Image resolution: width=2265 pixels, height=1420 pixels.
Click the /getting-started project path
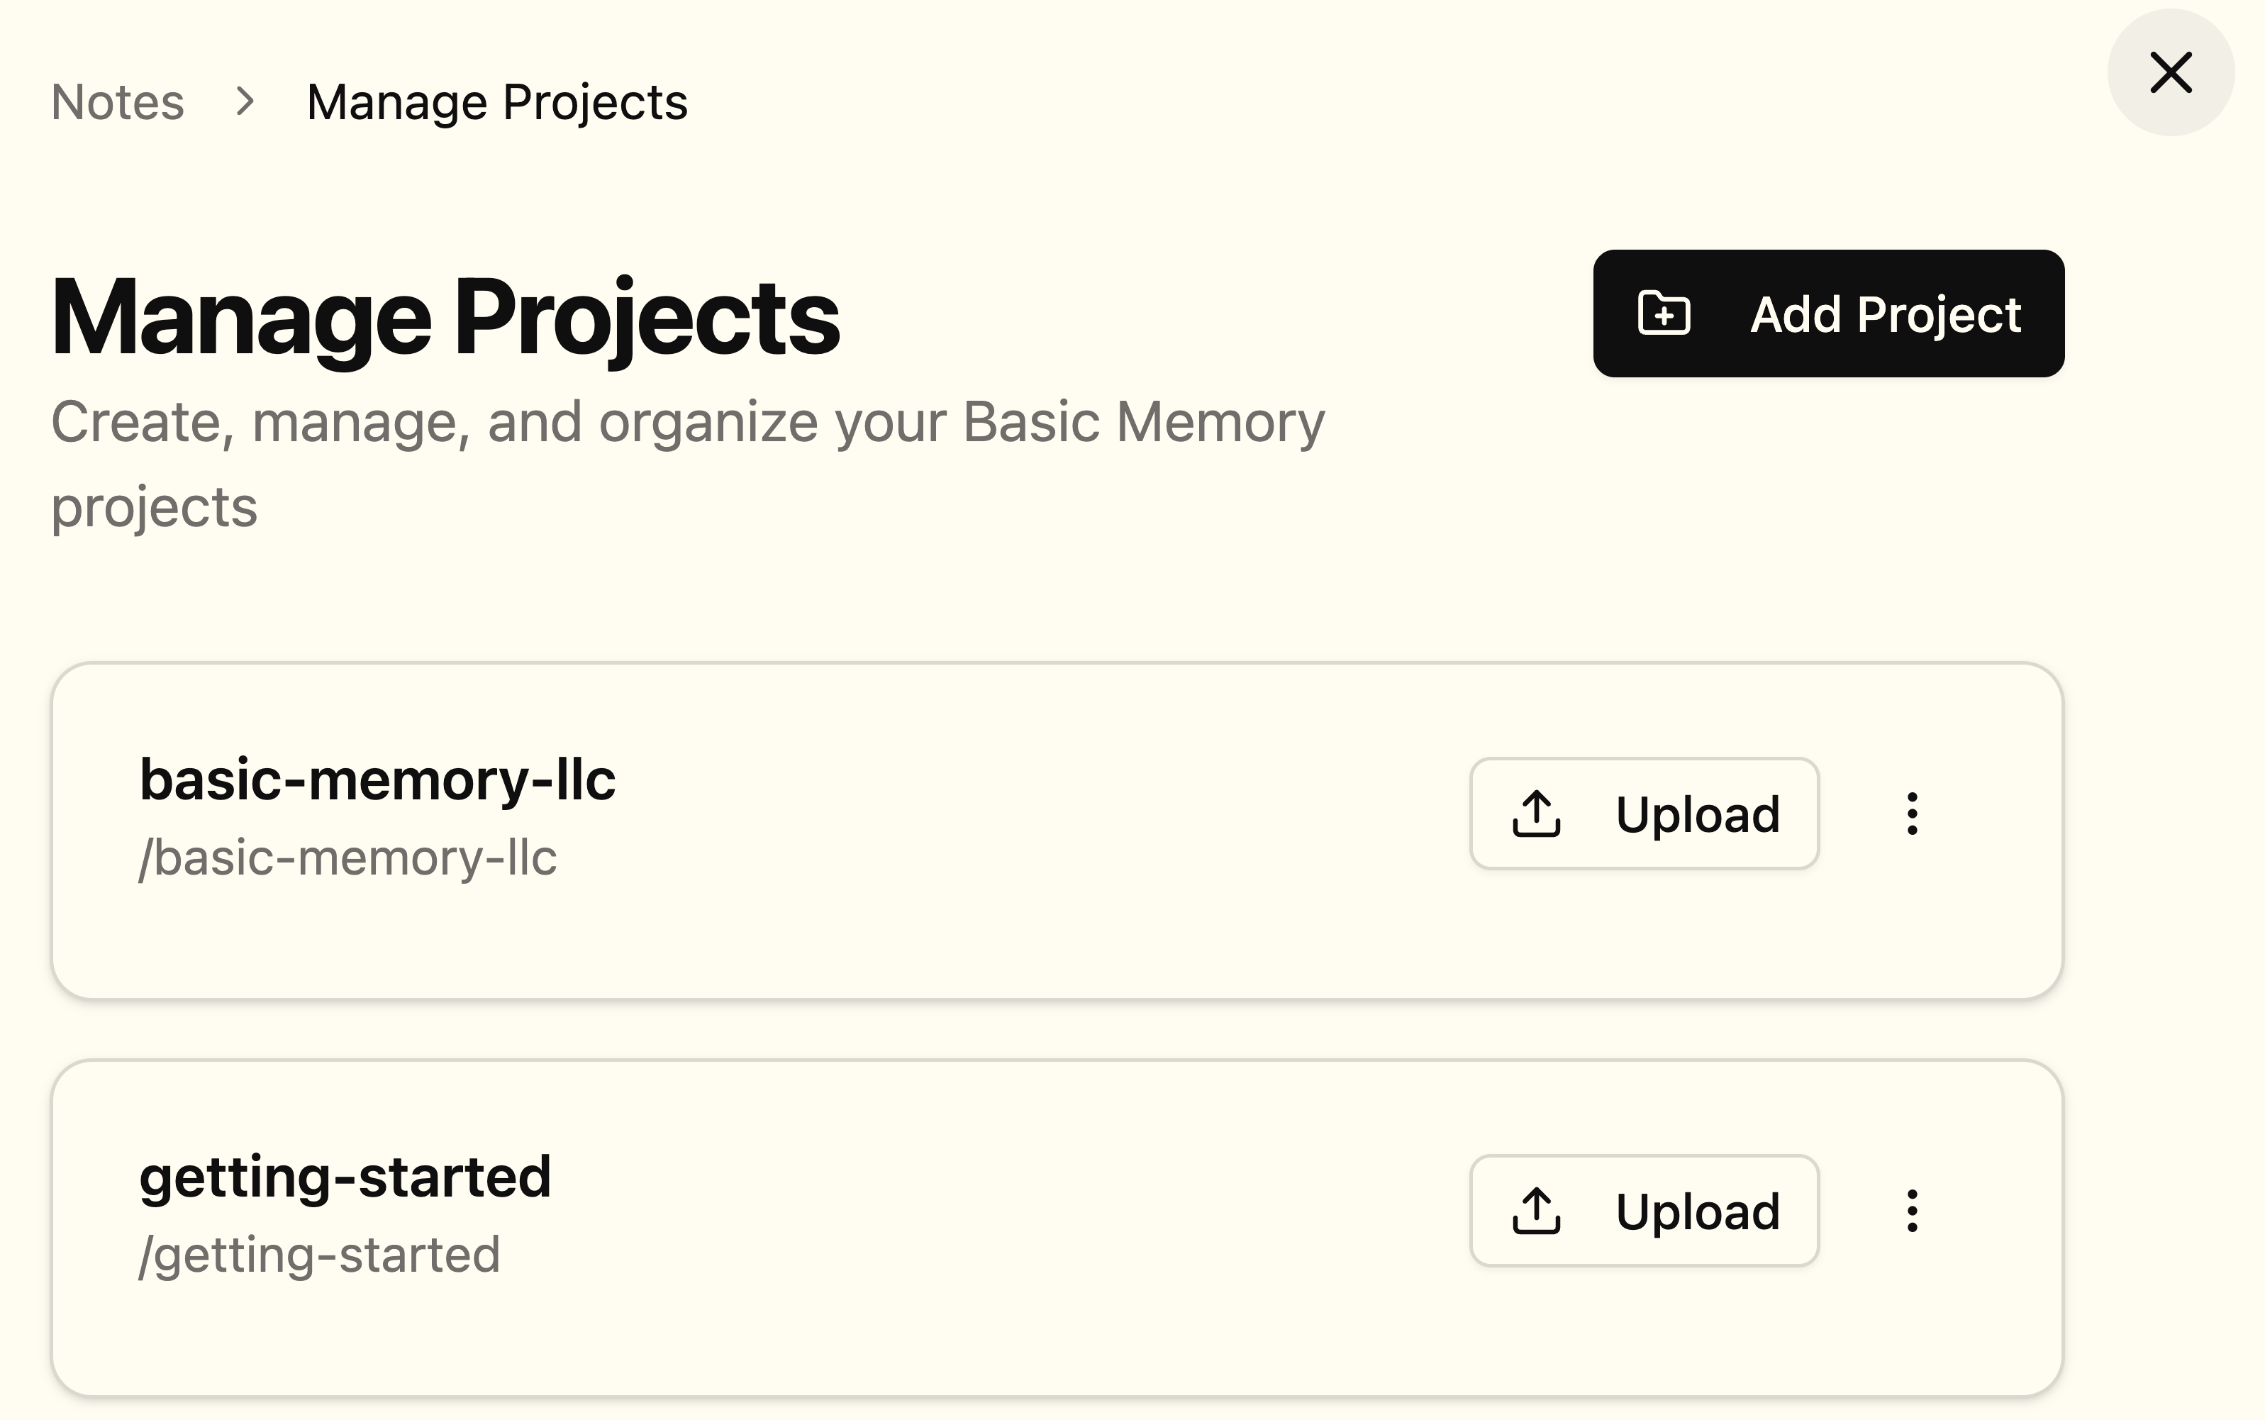320,1255
